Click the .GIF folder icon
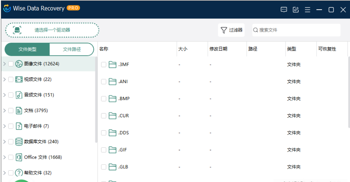Image resolution: width=350 pixels, height=182 pixels. 112,150
